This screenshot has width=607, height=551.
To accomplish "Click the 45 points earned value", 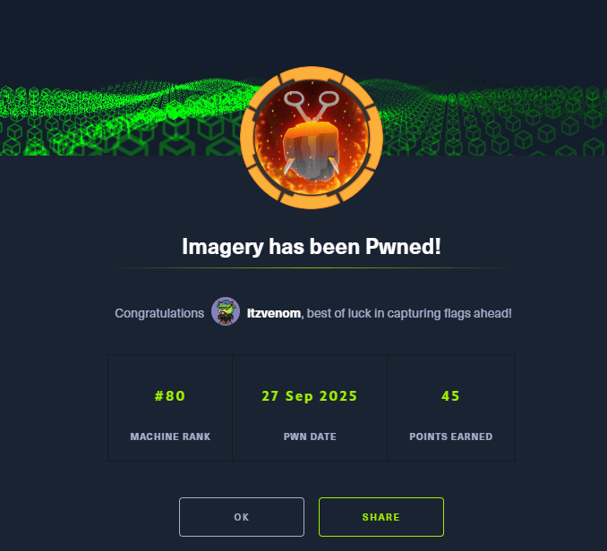I will [450, 396].
